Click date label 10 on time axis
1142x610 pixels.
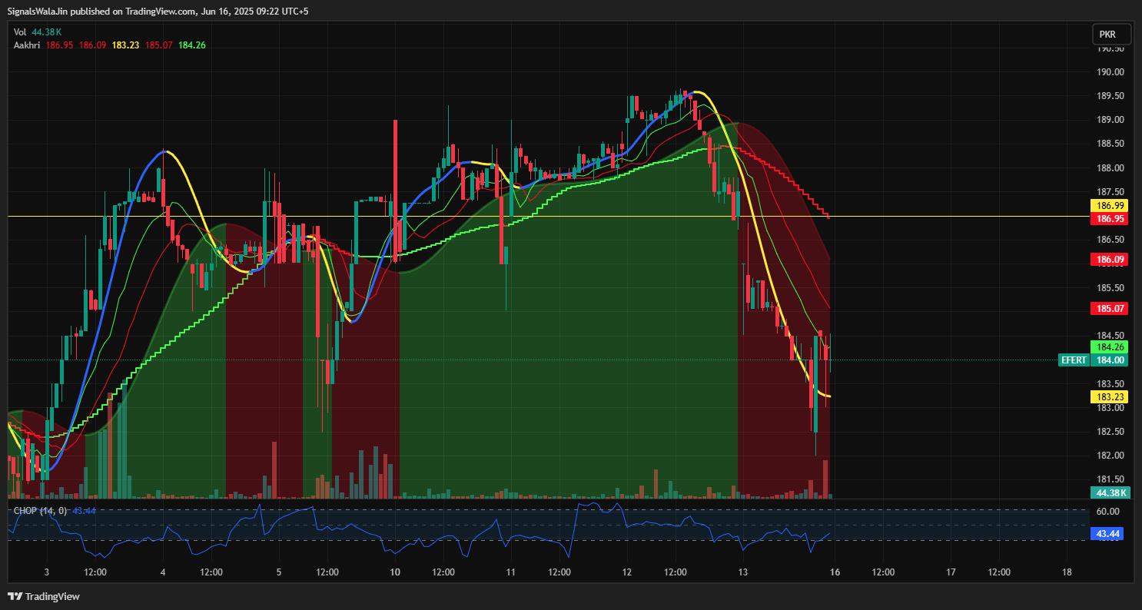(395, 572)
